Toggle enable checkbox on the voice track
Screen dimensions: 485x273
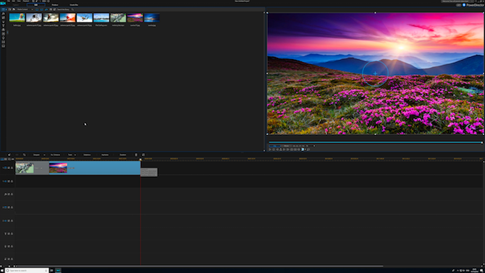click(9, 246)
